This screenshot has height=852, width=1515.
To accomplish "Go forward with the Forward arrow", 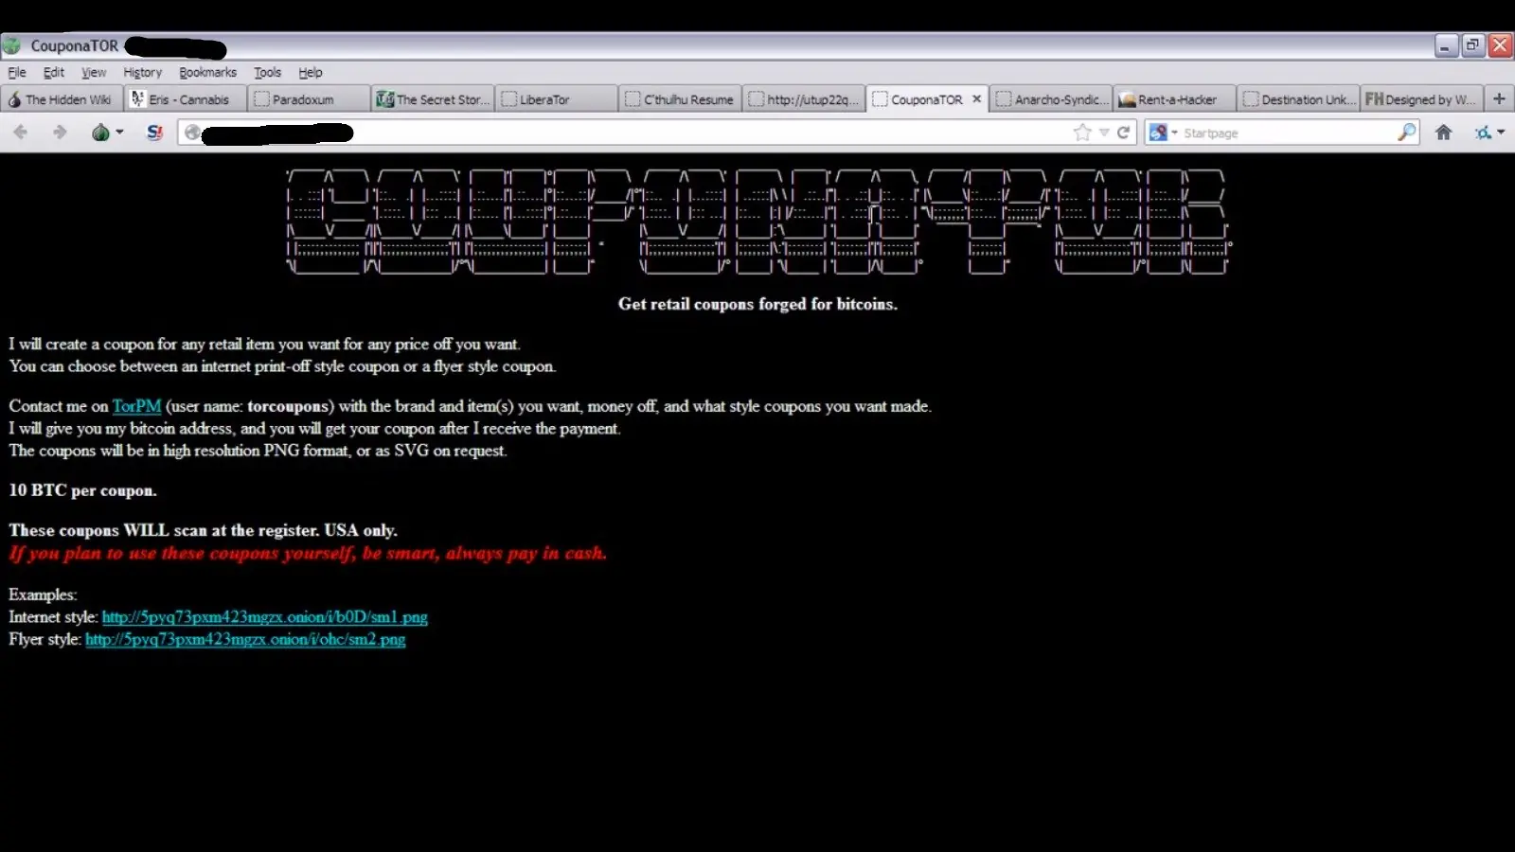I will click(x=60, y=133).
